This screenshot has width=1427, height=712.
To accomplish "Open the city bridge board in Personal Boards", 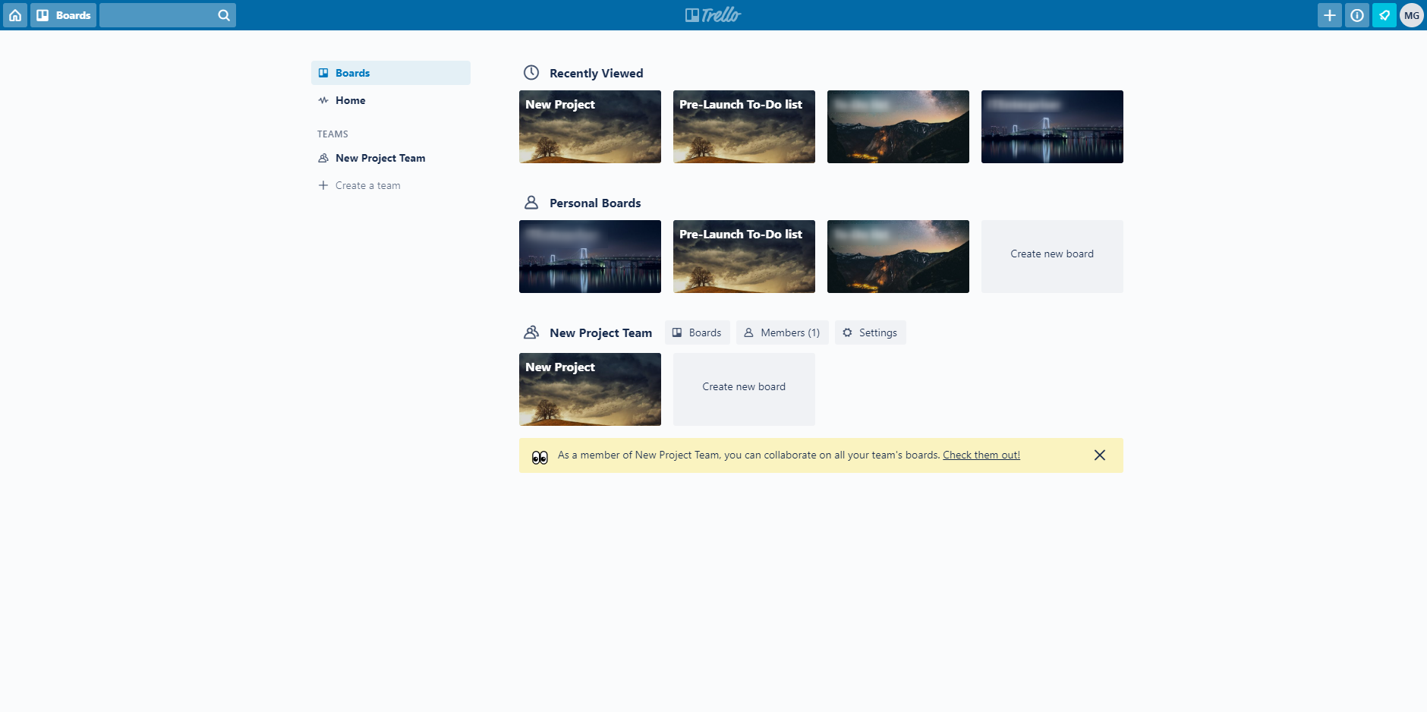I will pos(590,257).
